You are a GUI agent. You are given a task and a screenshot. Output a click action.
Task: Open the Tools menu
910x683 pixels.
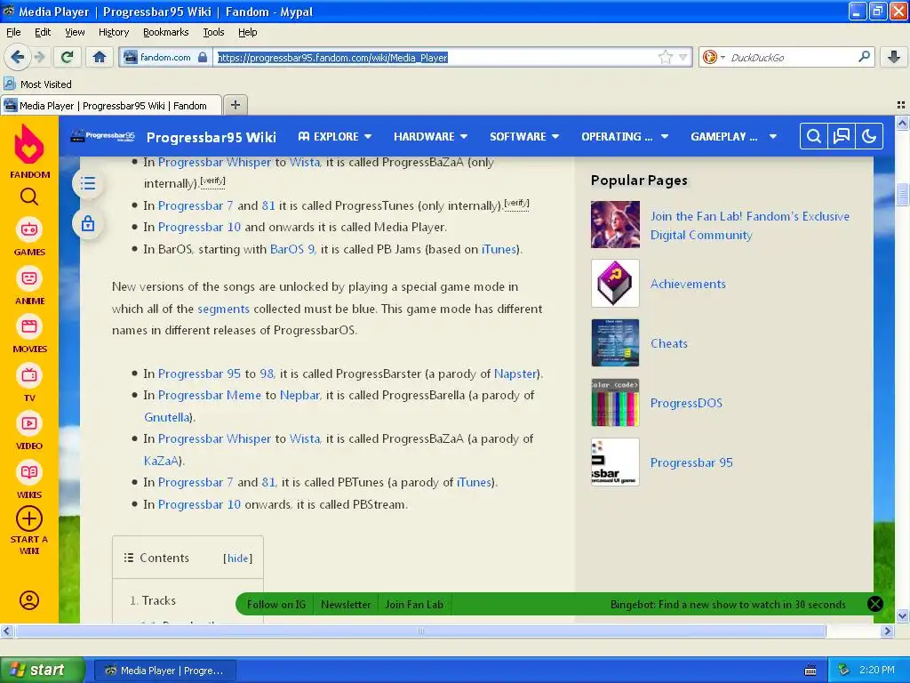coord(213,32)
